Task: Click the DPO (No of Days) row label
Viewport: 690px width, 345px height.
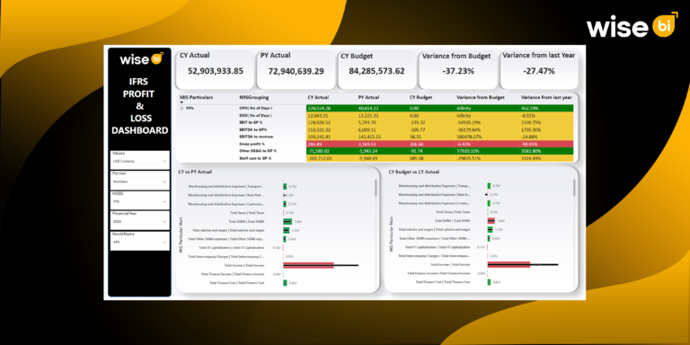Action: tap(255, 108)
